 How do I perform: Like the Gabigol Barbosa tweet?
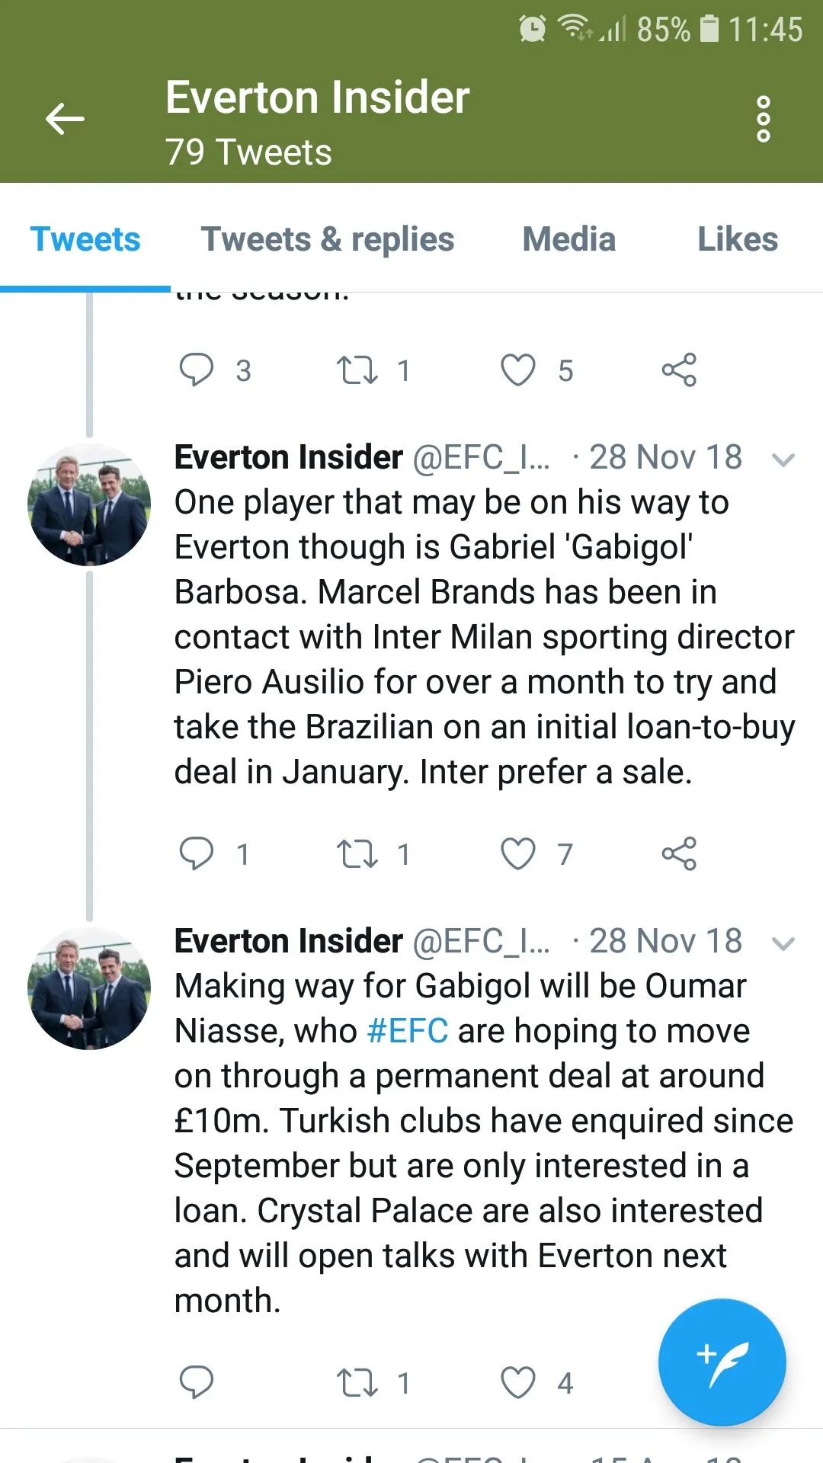tap(518, 853)
